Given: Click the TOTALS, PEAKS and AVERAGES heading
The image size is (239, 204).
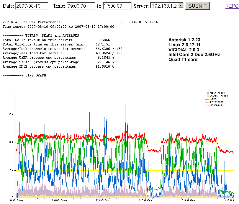Looking at the screenshot, I should (52, 35).
